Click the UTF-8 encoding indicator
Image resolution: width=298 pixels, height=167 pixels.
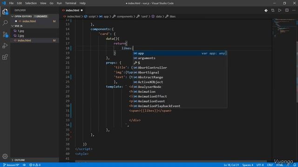tap(260, 165)
